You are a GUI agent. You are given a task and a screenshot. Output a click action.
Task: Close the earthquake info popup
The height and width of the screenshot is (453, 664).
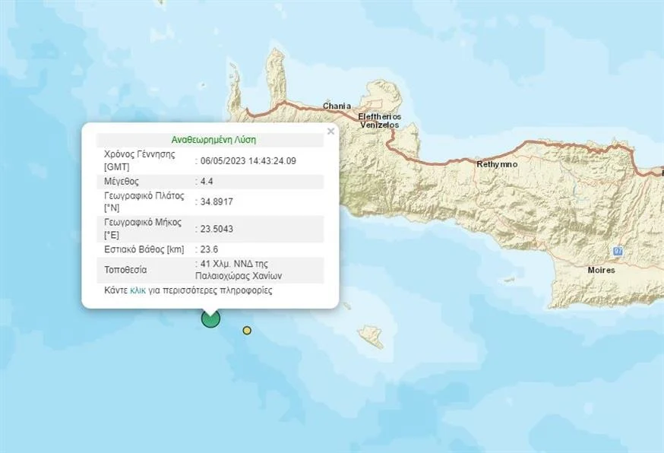tap(330, 131)
